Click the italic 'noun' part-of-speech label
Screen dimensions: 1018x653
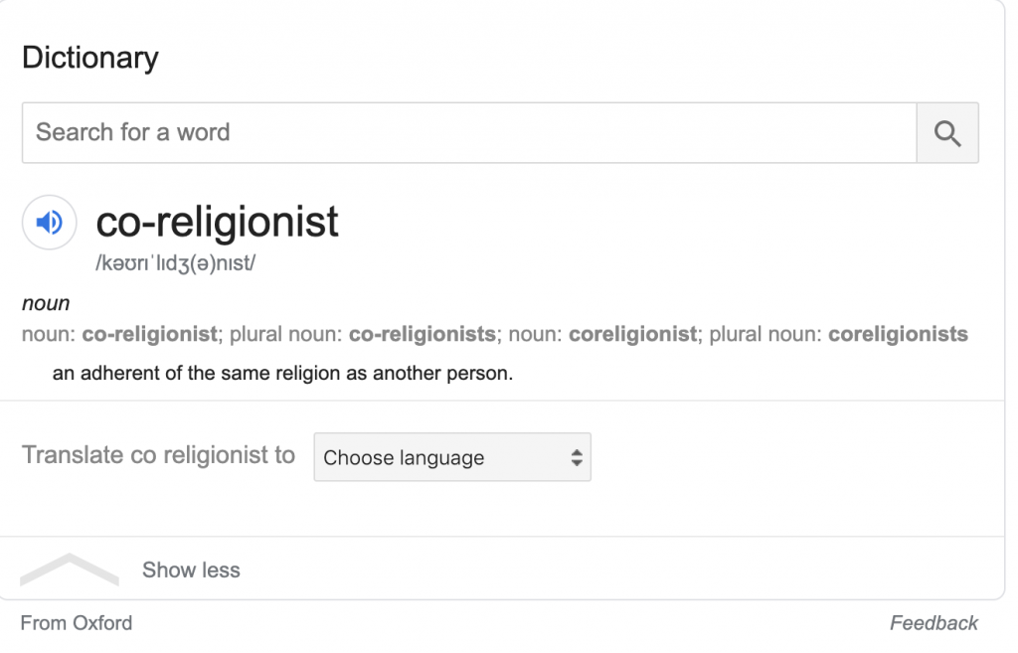click(46, 304)
